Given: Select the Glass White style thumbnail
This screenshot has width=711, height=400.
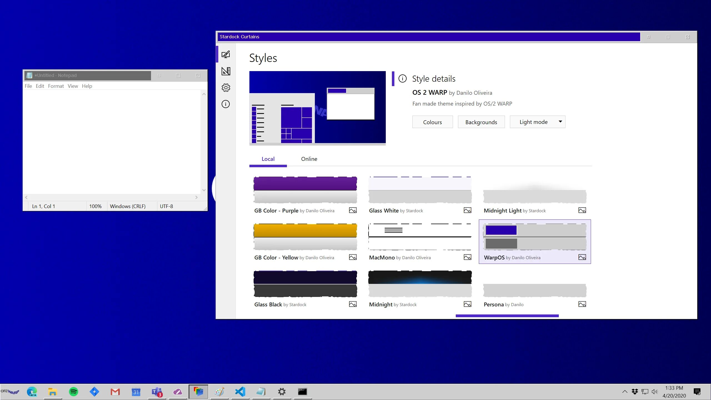Looking at the screenshot, I should point(420,190).
